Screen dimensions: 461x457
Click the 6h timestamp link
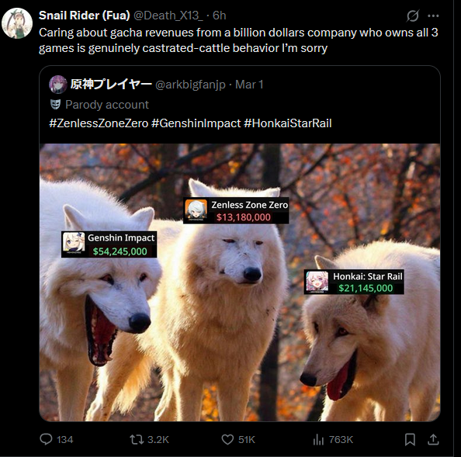[x=220, y=16]
